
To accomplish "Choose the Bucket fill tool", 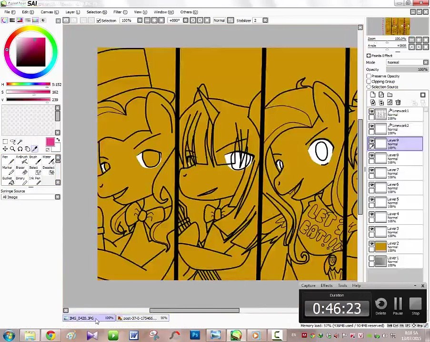I will tap(8, 181).
